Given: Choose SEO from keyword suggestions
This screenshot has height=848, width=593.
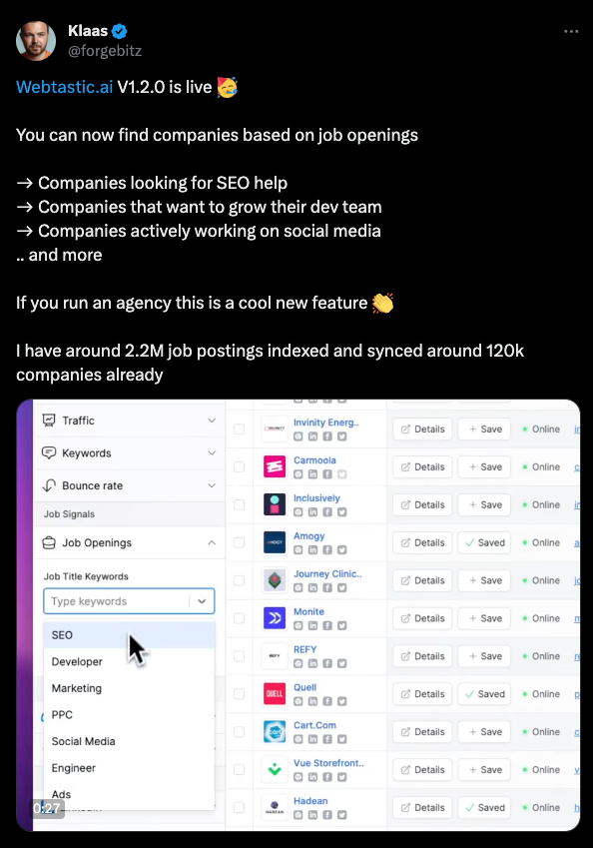Looking at the screenshot, I should tap(129, 635).
